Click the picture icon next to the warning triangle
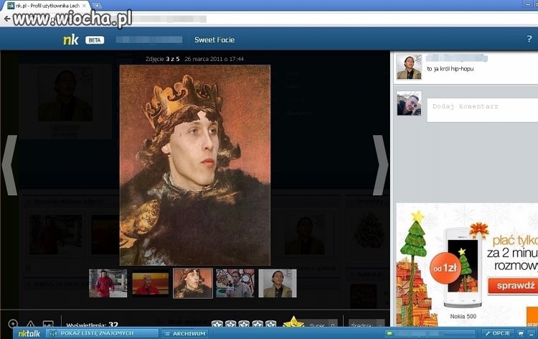This screenshot has height=339, width=538. (x=48, y=324)
